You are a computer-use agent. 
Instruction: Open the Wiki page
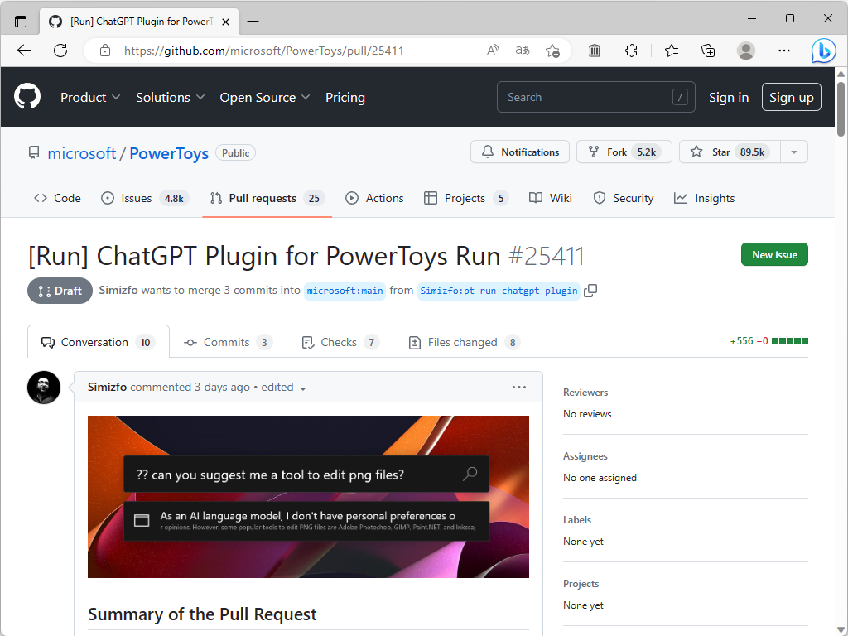pyautogui.click(x=550, y=198)
